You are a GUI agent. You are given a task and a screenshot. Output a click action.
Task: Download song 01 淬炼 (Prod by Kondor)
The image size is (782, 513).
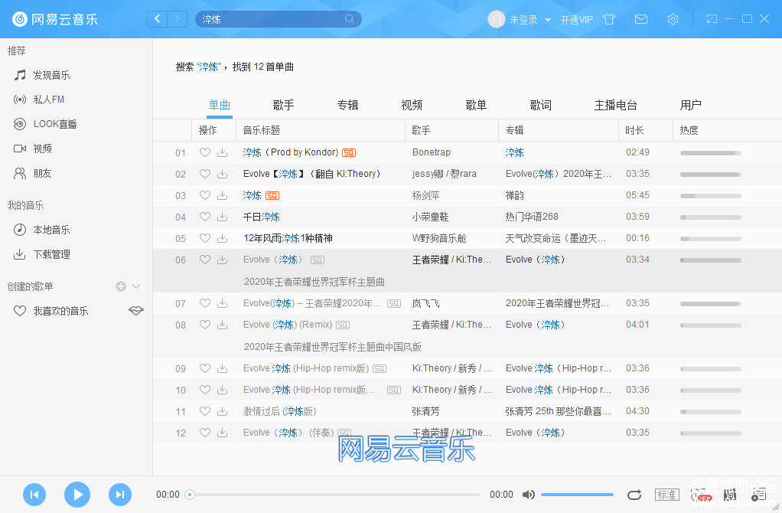pos(223,152)
